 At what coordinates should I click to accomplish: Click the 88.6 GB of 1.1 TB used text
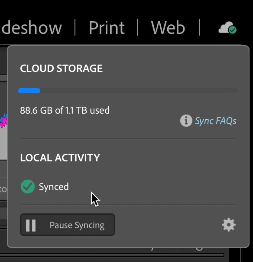[x=65, y=111]
